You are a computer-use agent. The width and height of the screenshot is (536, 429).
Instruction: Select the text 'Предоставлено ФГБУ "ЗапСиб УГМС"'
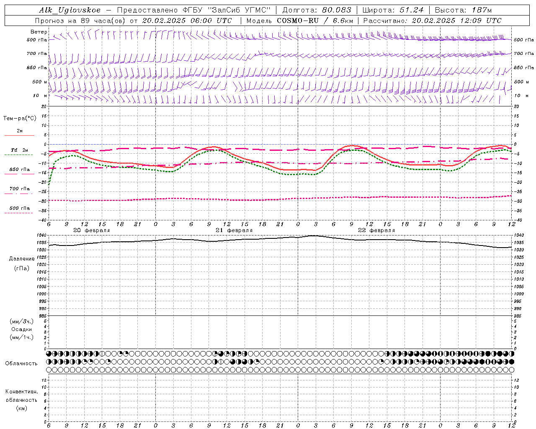[193, 10]
